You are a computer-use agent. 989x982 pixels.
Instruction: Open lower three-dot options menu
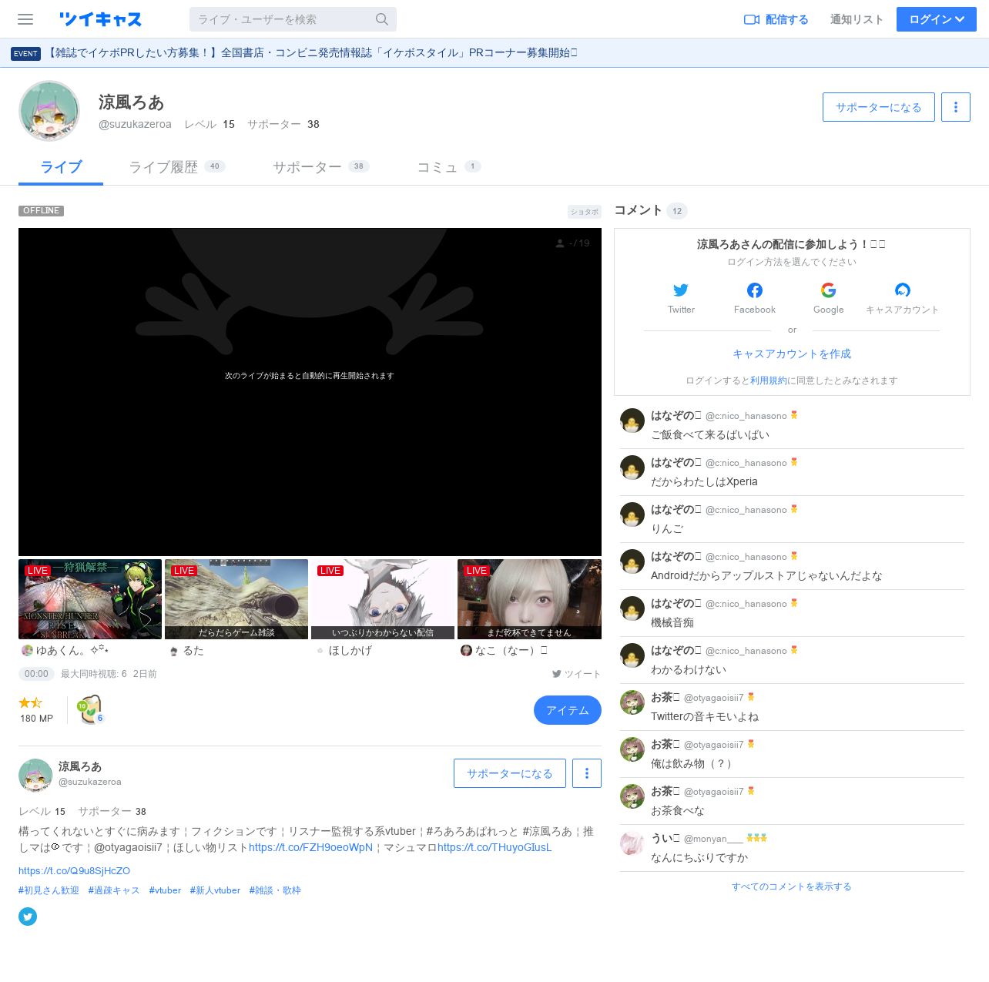coord(587,773)
